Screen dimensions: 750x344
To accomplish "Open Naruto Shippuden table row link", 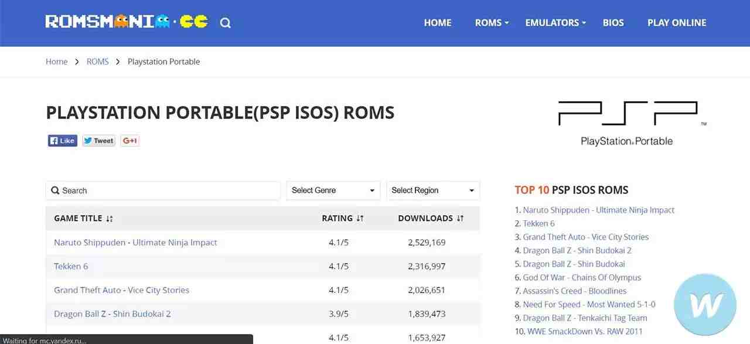I will pyautogui.click(x=135, y=243).
